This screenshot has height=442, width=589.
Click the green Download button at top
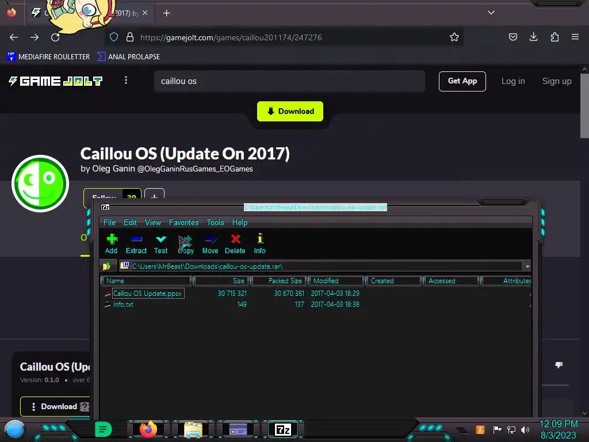point(290,111)
